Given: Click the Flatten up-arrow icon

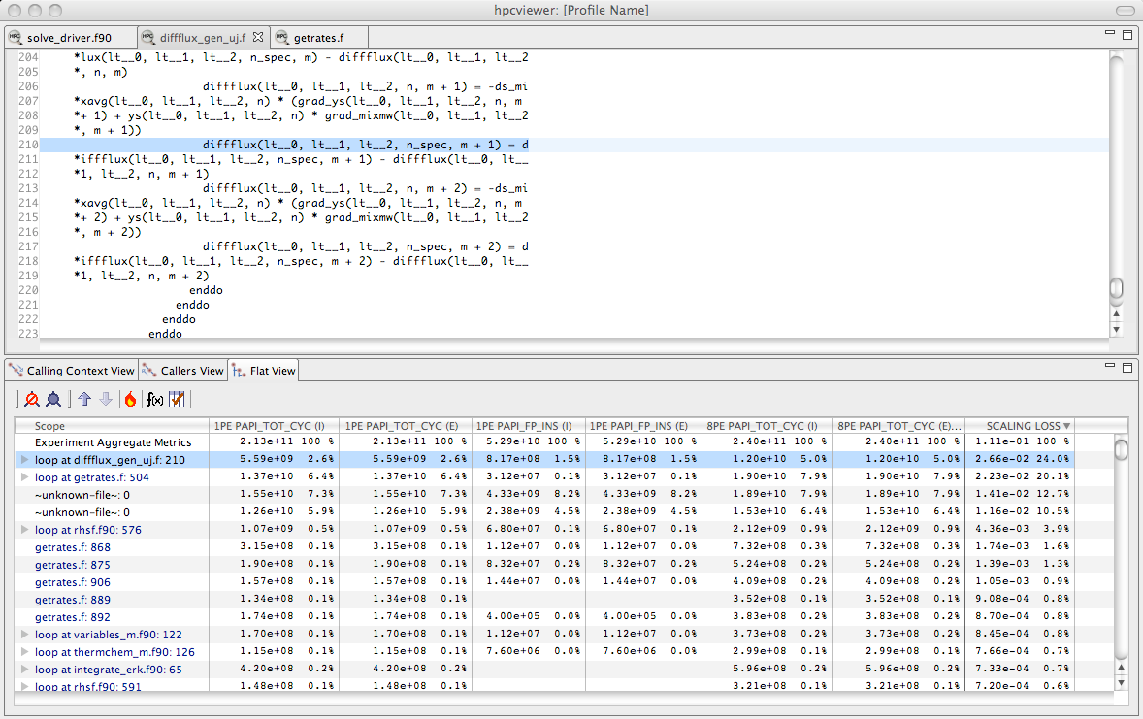Looking at the screenshot, I should click(84, 399).
